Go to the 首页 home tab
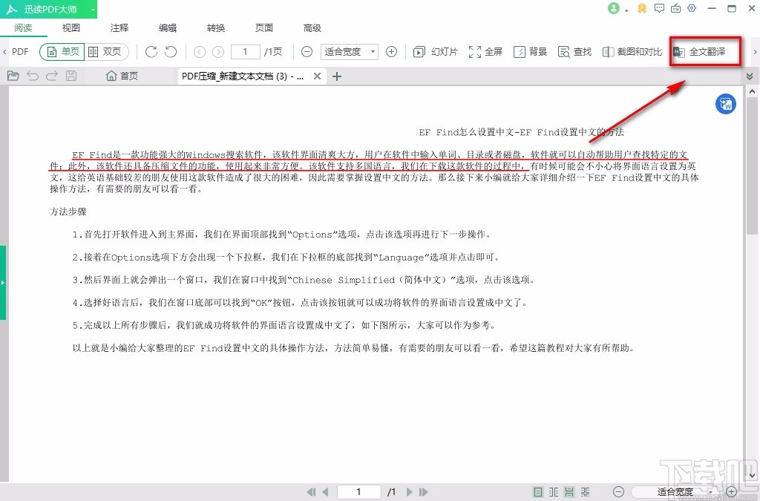760x501 pixels. (121, 75)
